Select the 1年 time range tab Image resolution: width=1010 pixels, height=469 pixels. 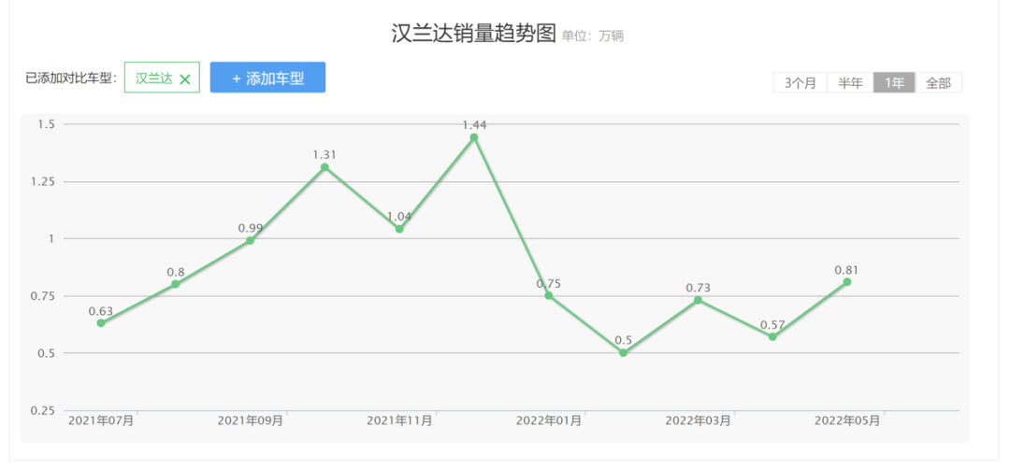(894, 82)
